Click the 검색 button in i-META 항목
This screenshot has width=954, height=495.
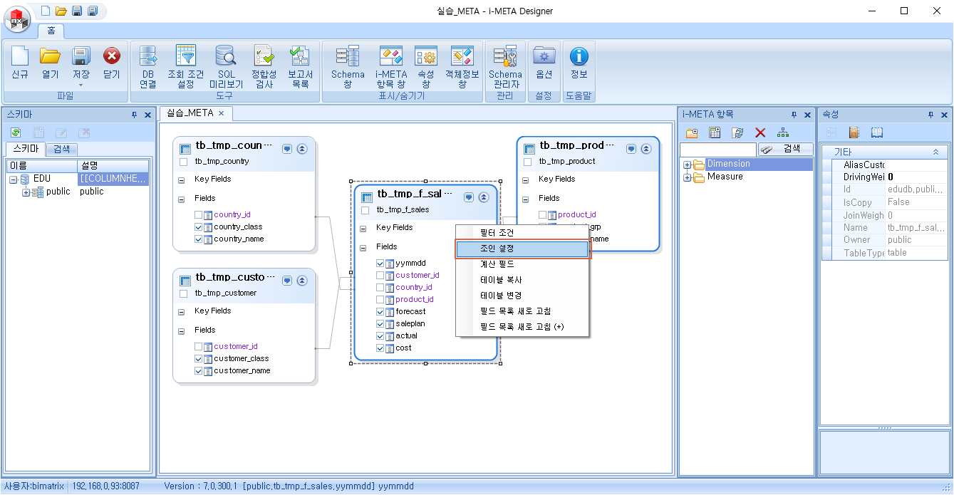click(x=785, y=149)
